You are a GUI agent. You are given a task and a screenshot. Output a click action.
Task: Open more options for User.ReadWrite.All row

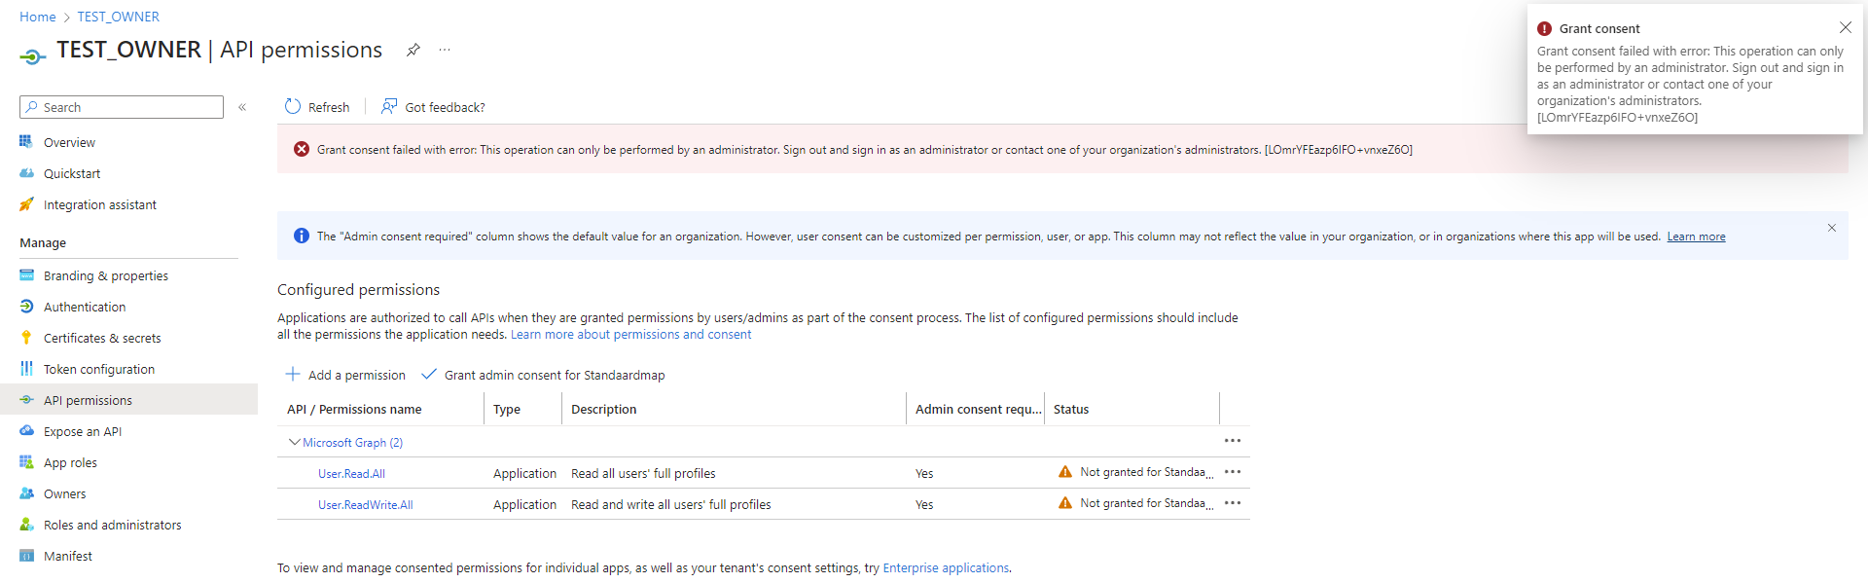pos(1233,503)
